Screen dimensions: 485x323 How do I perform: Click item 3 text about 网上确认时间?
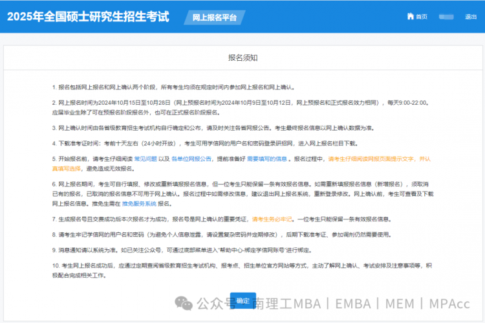click(213, 128)
